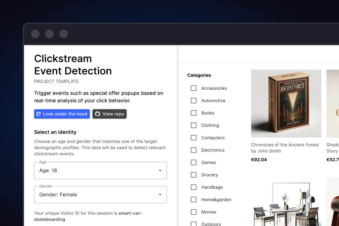Open the Gender dropdown
The image size is (339, 226).
100,195
